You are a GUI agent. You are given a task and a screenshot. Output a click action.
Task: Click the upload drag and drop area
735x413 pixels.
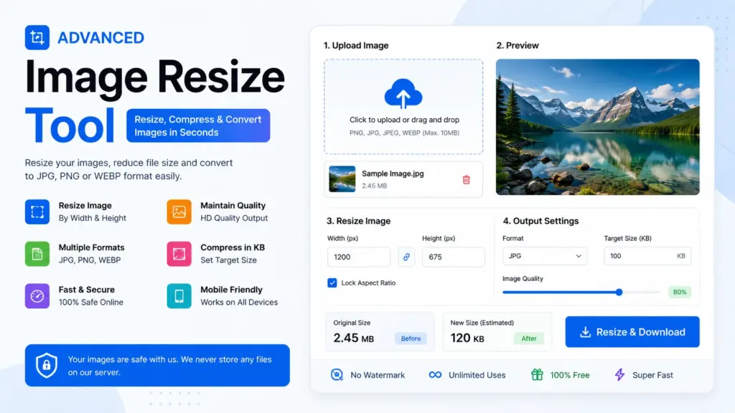point(403,107)
